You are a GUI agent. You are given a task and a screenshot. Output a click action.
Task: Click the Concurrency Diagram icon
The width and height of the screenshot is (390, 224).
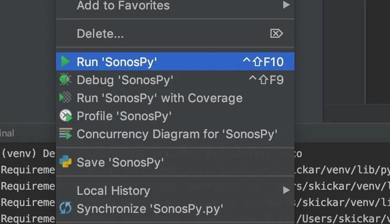66,134
